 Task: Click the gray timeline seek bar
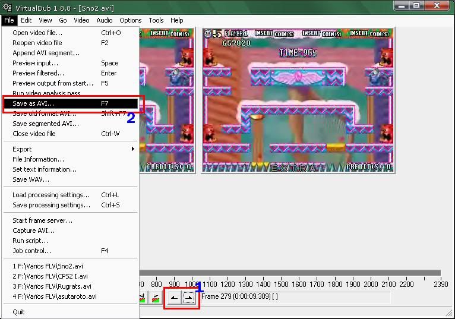pyautogui.click(x=290, y=273)
